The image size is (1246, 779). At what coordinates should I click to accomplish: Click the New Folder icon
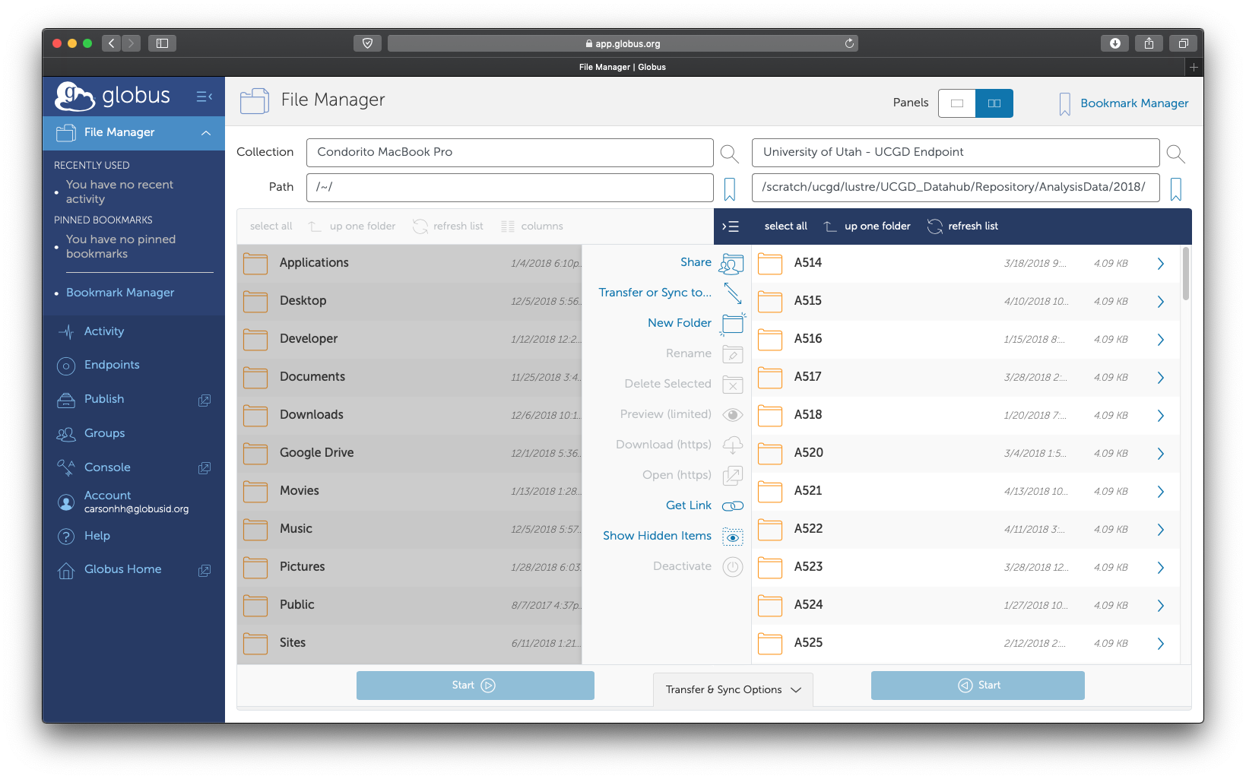(733, 324)
